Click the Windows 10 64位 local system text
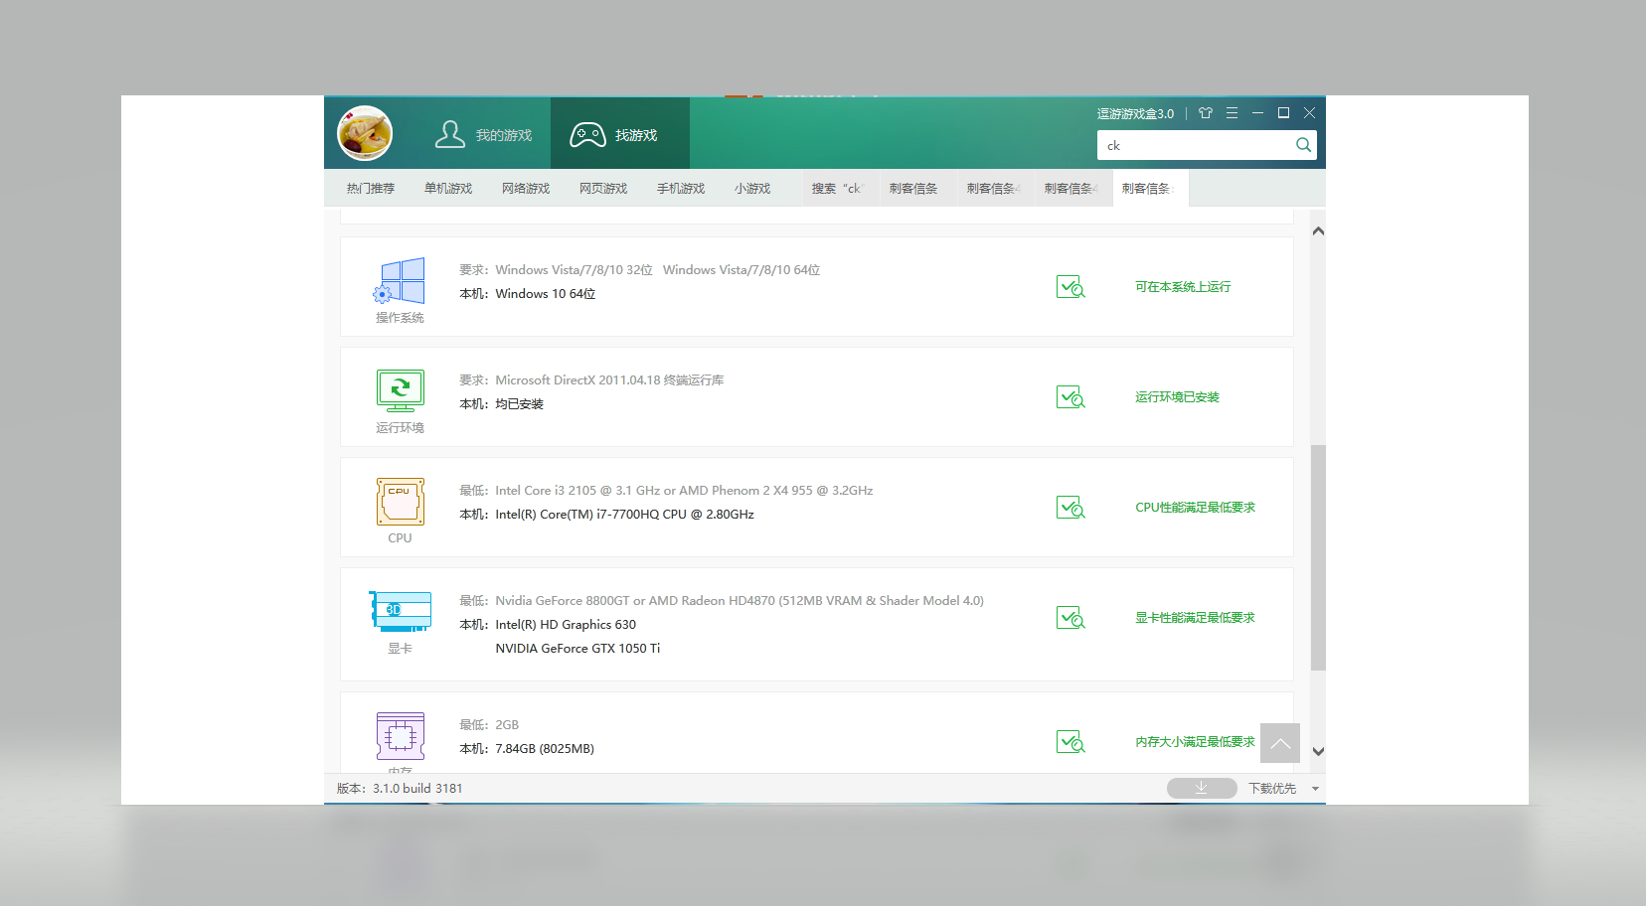Screen dimensions: 1646x906 click(546, 294)
